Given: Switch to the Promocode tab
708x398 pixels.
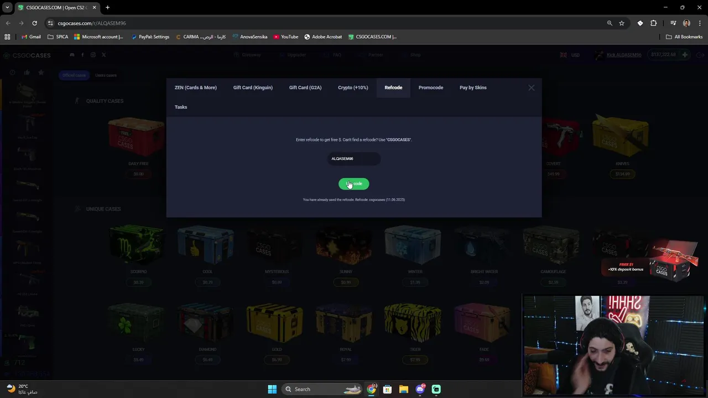Looking at the screenshot, I should (x=431, y=87).
